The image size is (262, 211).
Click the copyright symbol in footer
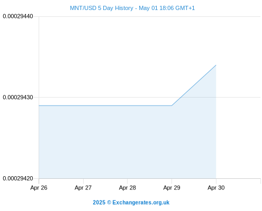[109, 203]
